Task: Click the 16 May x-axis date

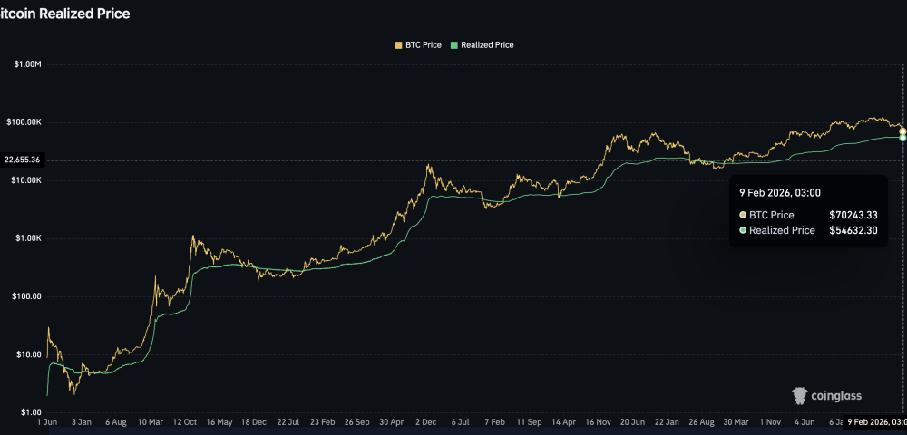Action: coord(219,423)
